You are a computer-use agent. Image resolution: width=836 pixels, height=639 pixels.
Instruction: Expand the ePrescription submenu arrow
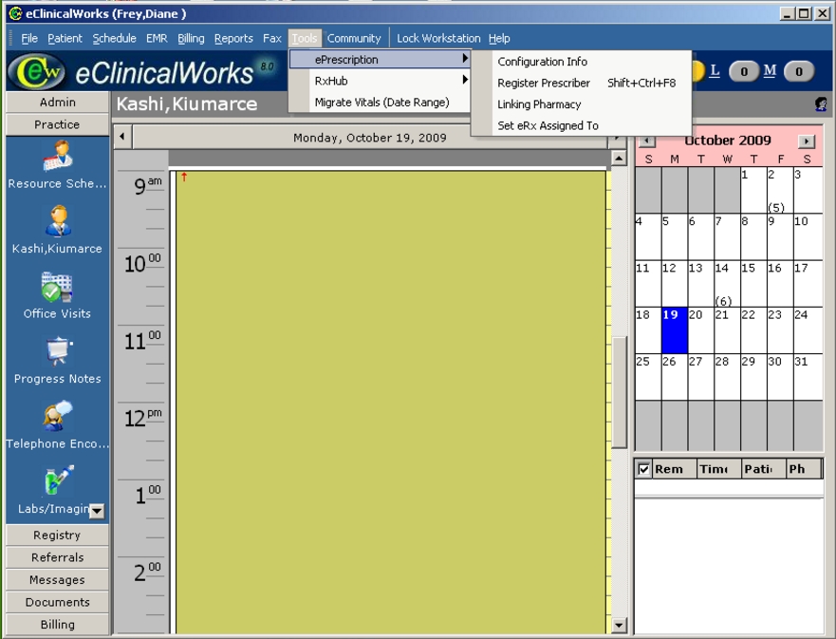tap(465, 59)
